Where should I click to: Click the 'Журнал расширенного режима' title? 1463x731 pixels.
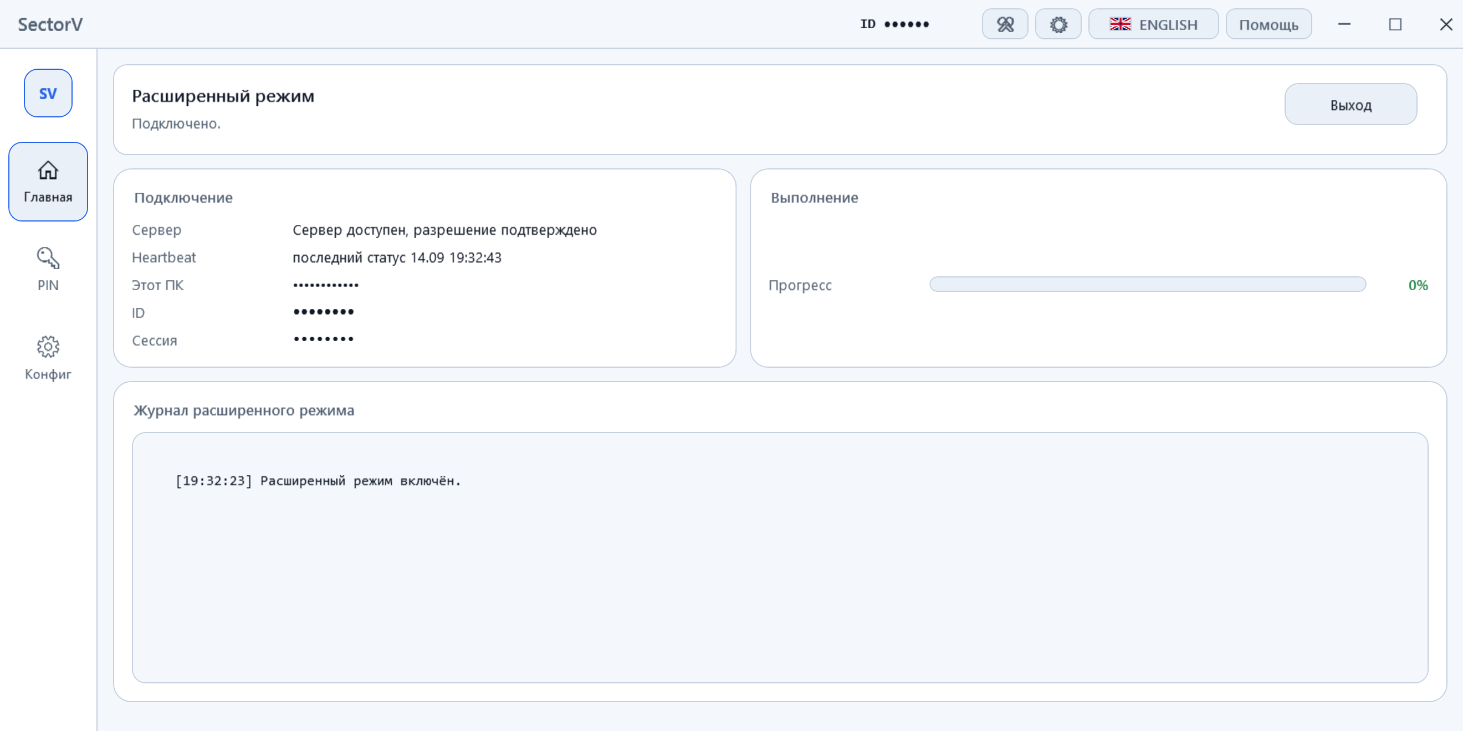(x=244, y=410)
